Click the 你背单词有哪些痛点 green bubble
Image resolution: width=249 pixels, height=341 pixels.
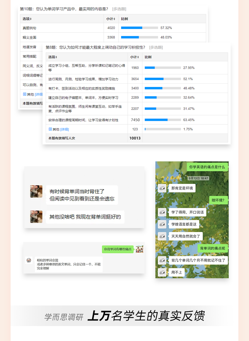pos(118,249)
